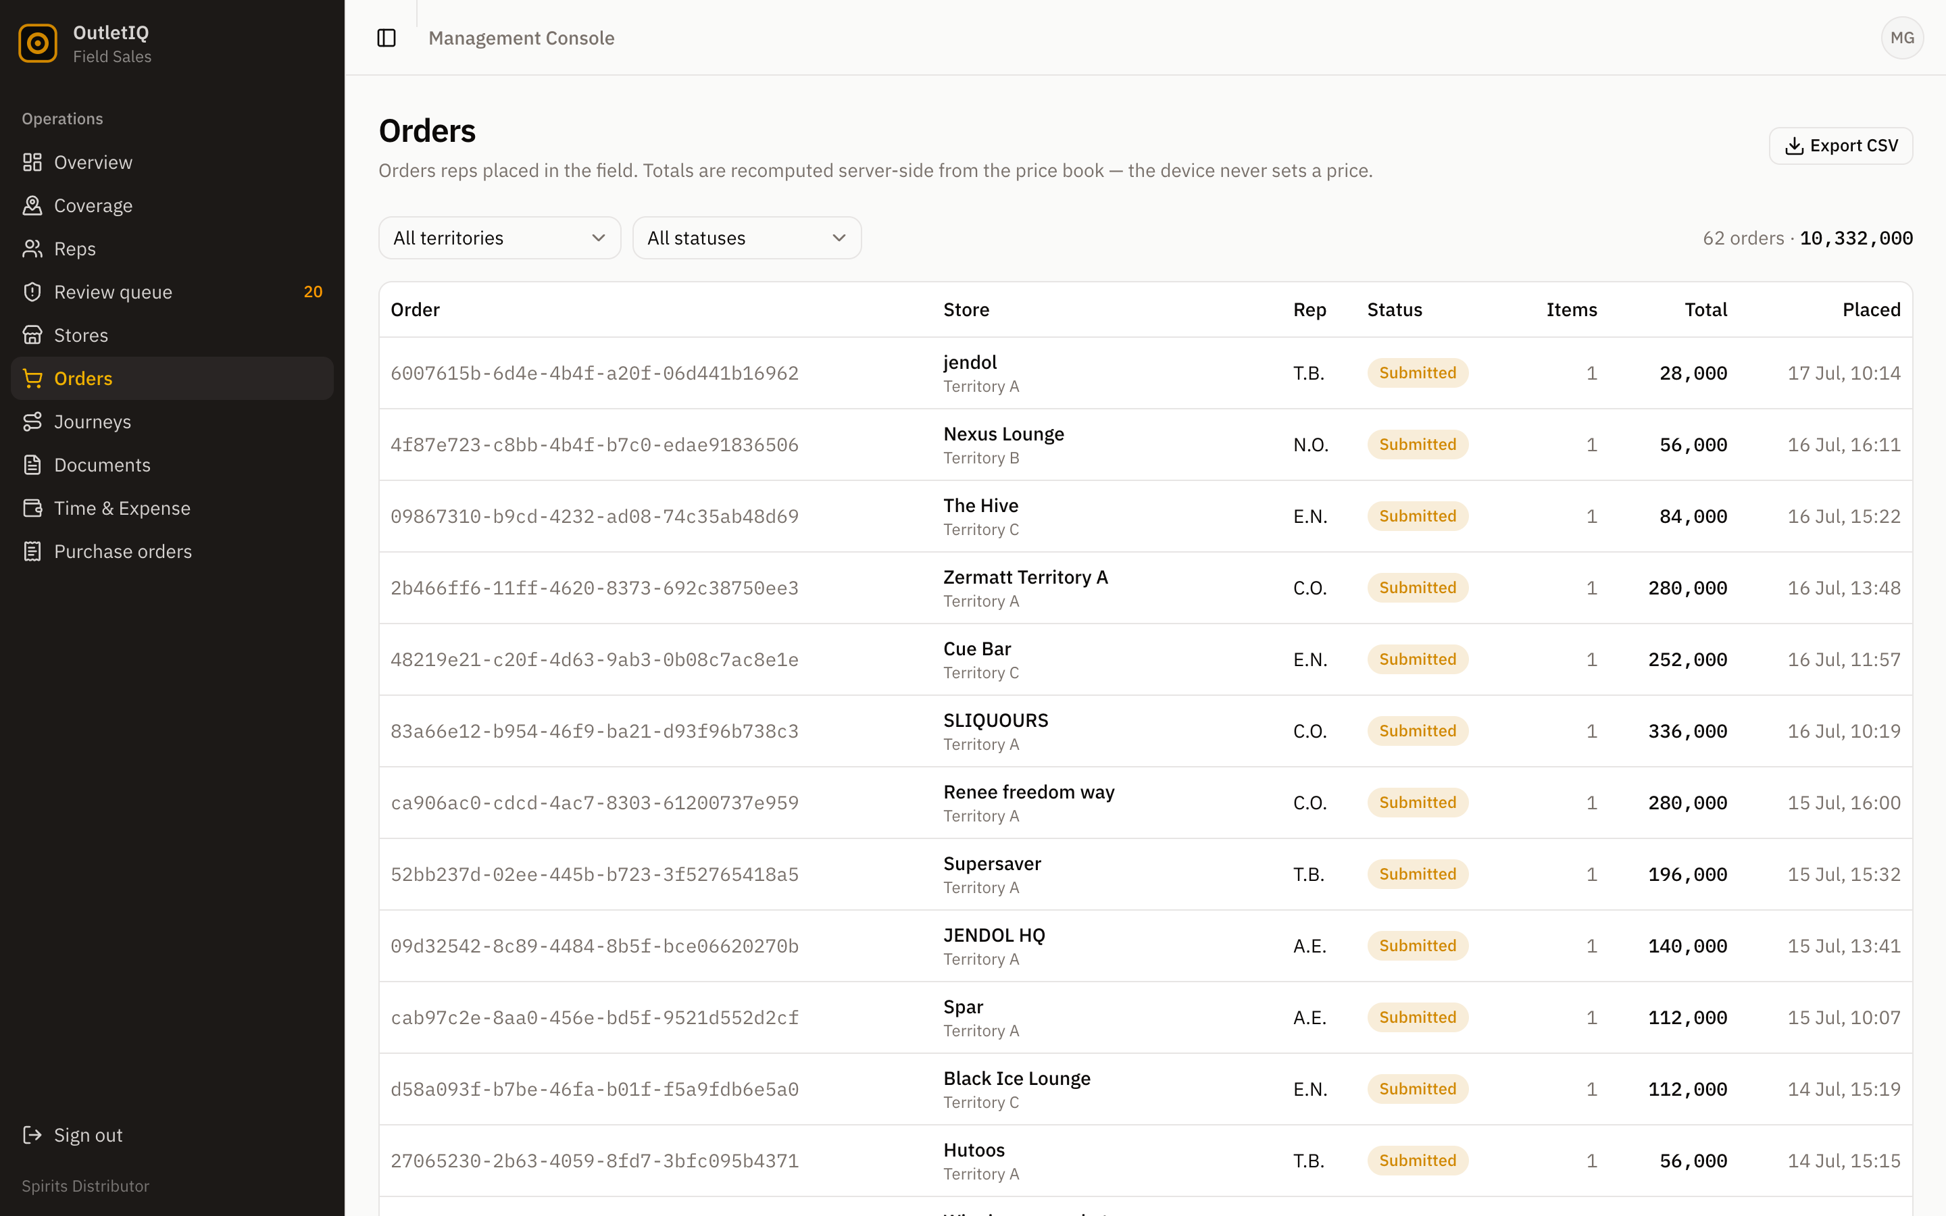This screenshot has width=1946, height=1216.
Task: Click the Orders cart icon
Action: point(32,379)
